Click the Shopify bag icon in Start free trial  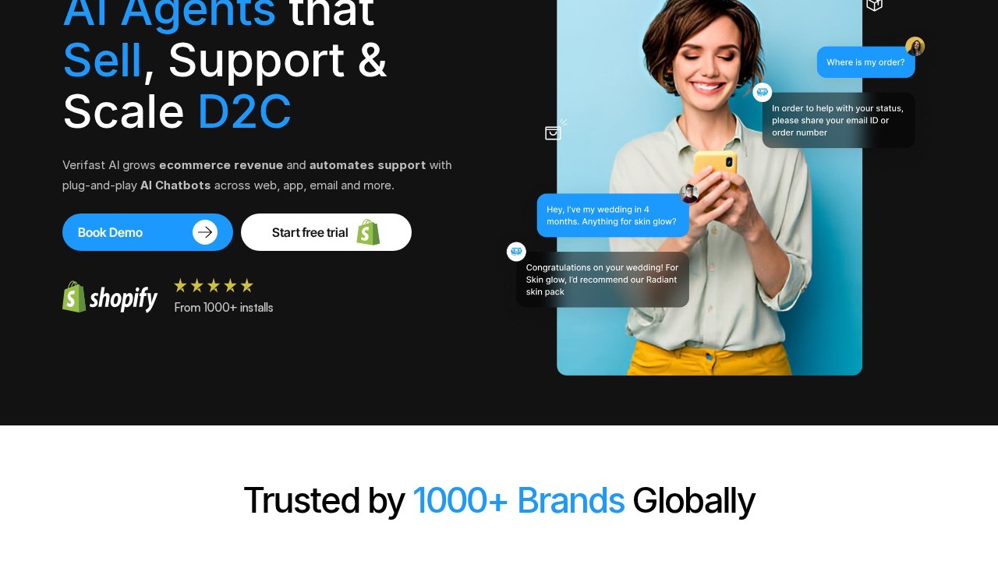pos(368,232)
